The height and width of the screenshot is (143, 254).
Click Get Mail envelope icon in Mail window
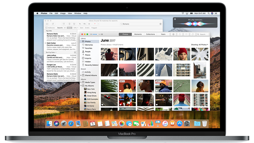[x=47, y=24]
